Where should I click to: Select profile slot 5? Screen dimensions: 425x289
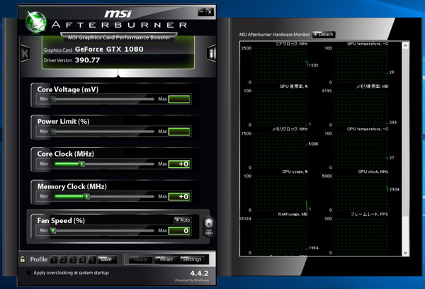click(x=92, y=260)
